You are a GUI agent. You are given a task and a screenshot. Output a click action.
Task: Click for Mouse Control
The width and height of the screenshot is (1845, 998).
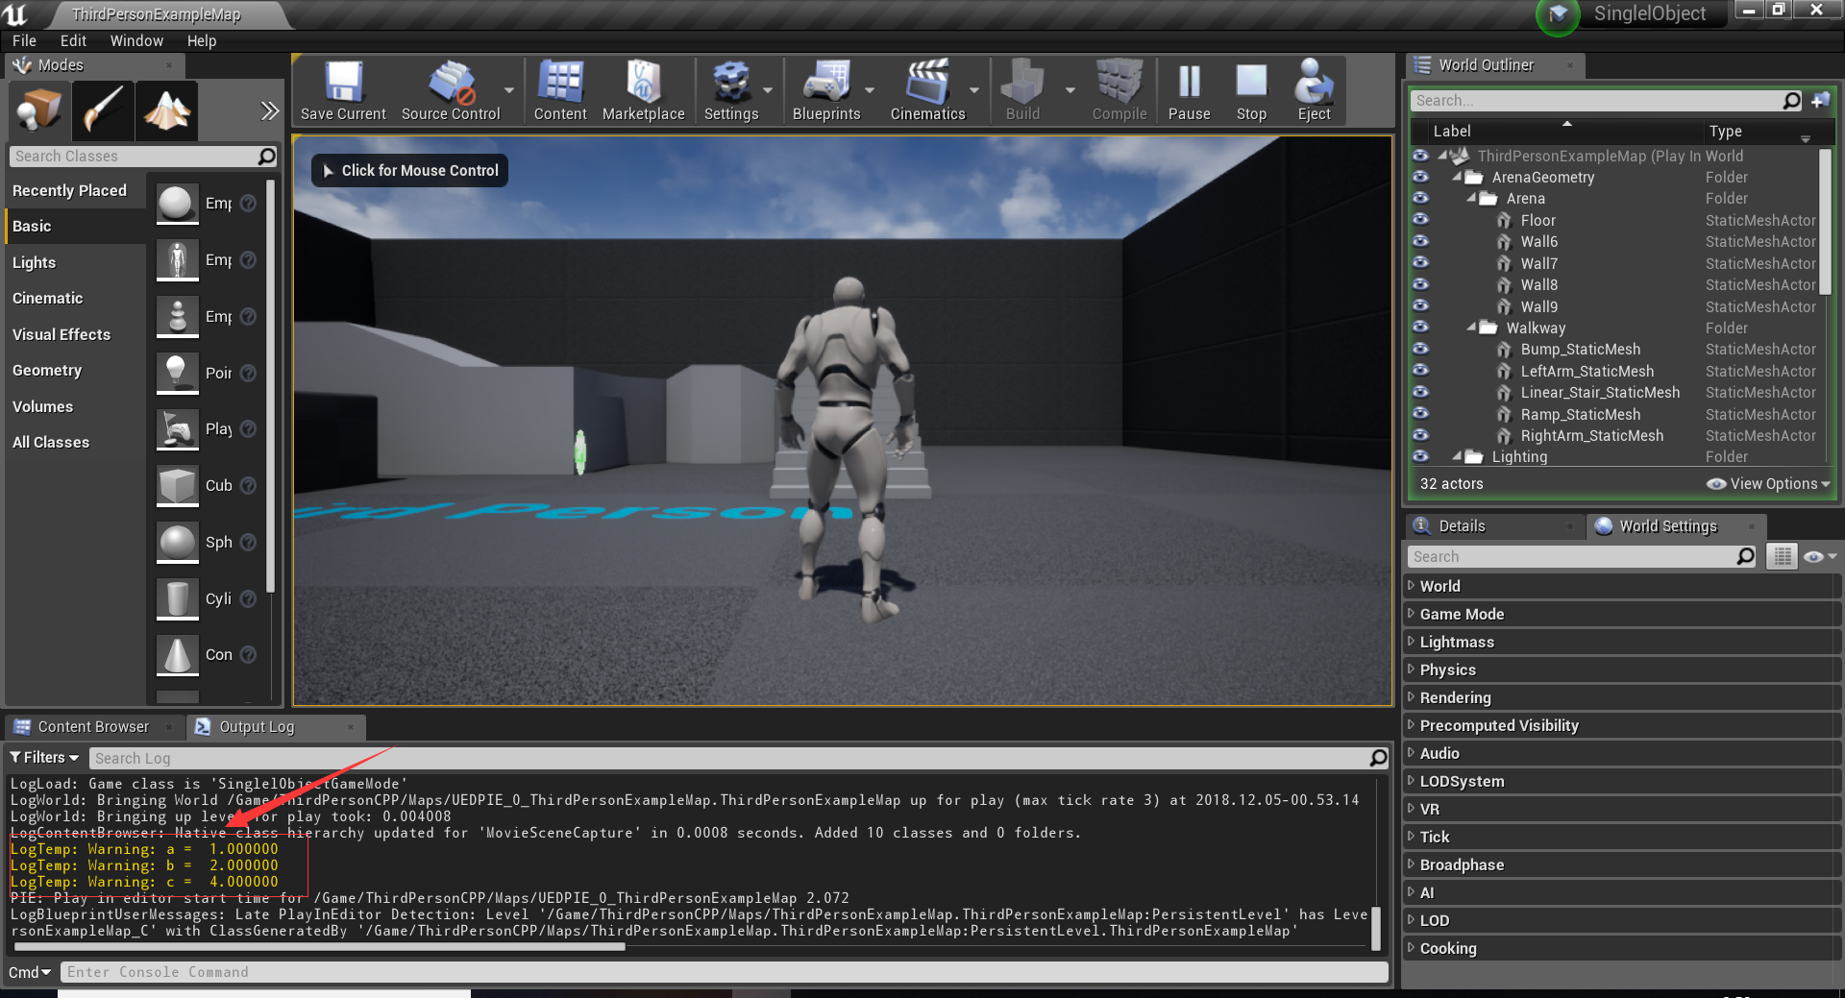(x=409, y=170)
